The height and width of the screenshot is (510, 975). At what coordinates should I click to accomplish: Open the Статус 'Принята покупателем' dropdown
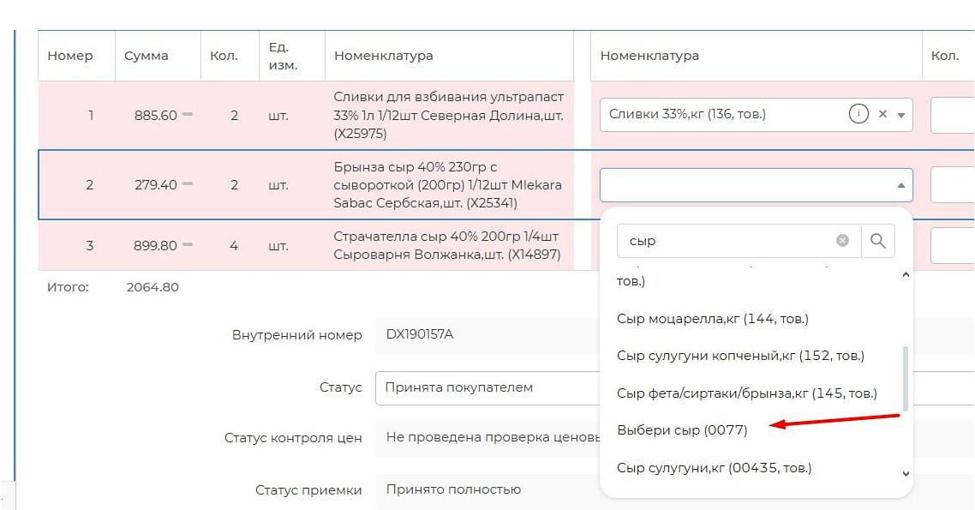(x=488, y=387)
